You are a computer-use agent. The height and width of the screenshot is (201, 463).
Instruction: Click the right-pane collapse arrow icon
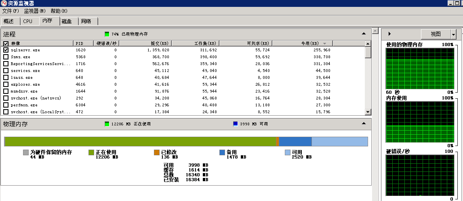pyautogui.click(x=389, y=34)
